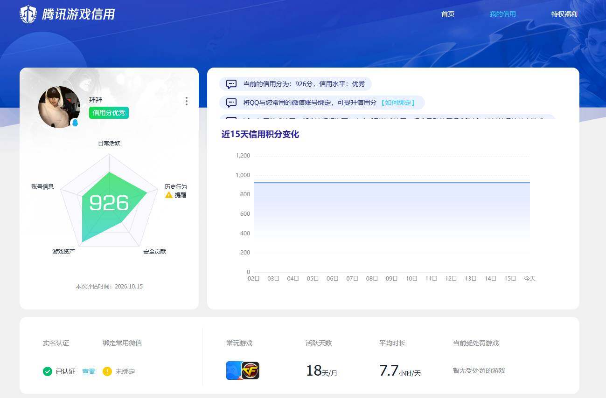The image size is (606, 398).
Task: Click the 游戏资产 radar label
Action: point(64,252)
